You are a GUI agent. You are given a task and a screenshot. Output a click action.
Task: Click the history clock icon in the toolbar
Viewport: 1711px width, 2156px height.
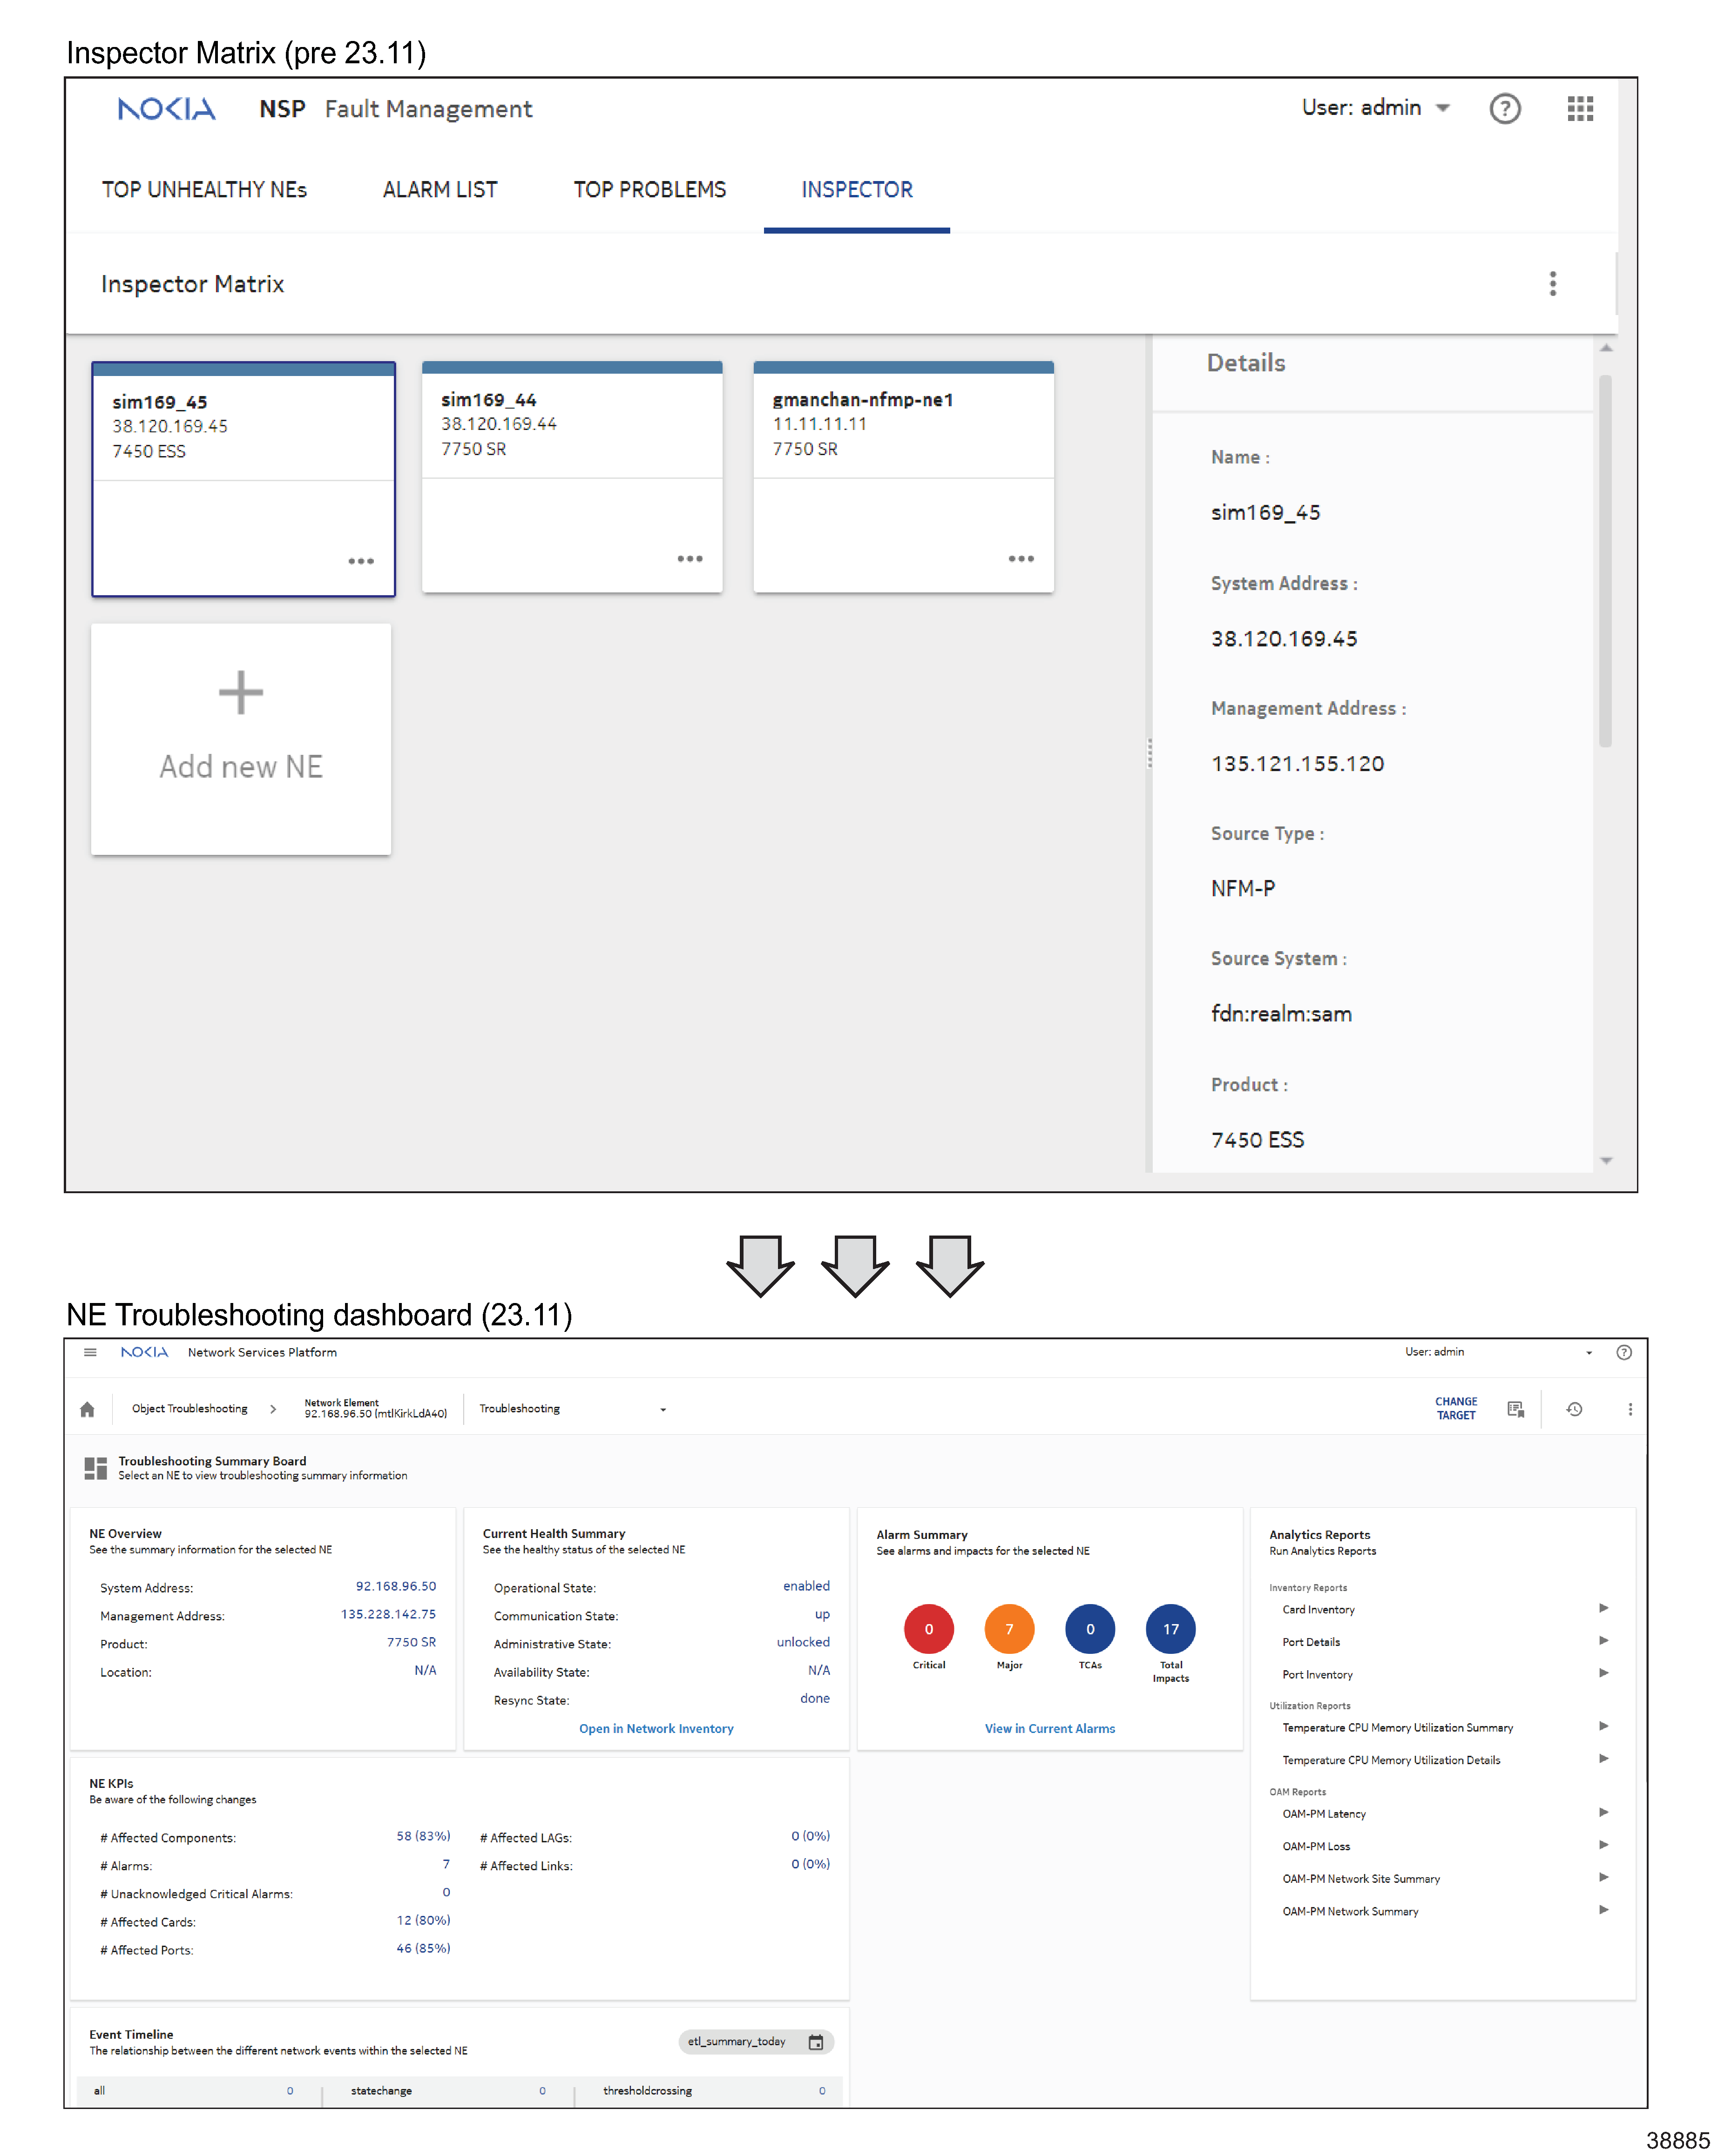(1574, 1409)
